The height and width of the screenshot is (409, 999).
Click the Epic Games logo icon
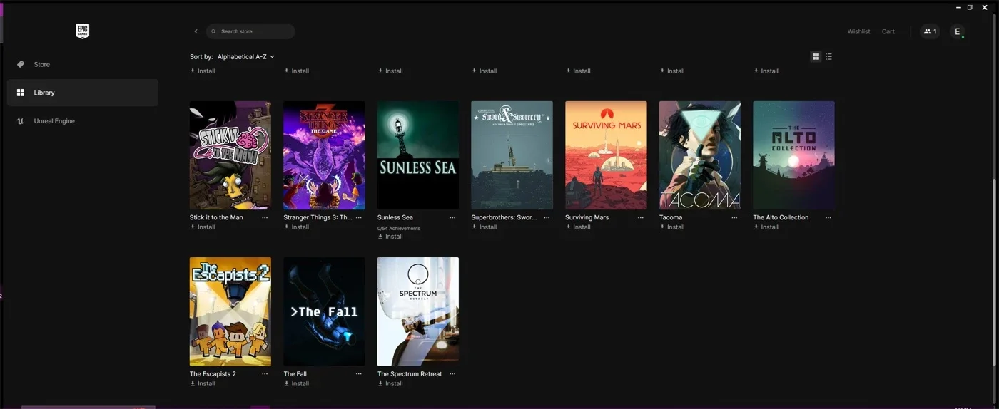click(83, 31)
